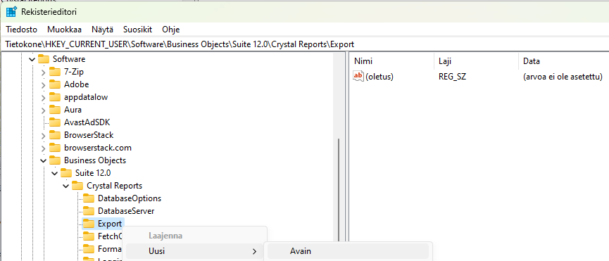Select the (oletus) value name
Image resolution: width=609 pixels, height=261 pixels.
[379, 77]
